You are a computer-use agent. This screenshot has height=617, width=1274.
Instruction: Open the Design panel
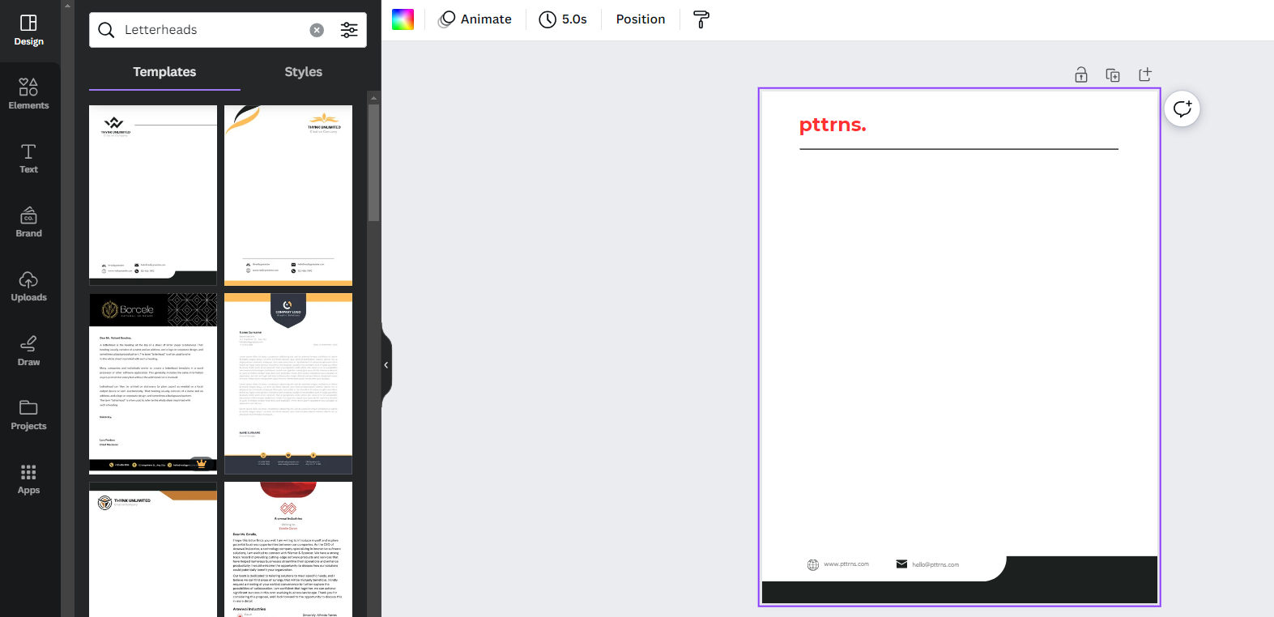[29, 31]
